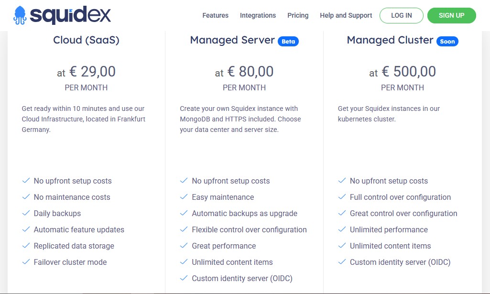The height and width of the screenshot is (294, 490).
Task: Click the green SIGN UP button
Action: 451,15
